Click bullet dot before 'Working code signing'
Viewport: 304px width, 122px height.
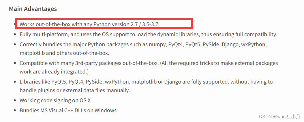15,100
